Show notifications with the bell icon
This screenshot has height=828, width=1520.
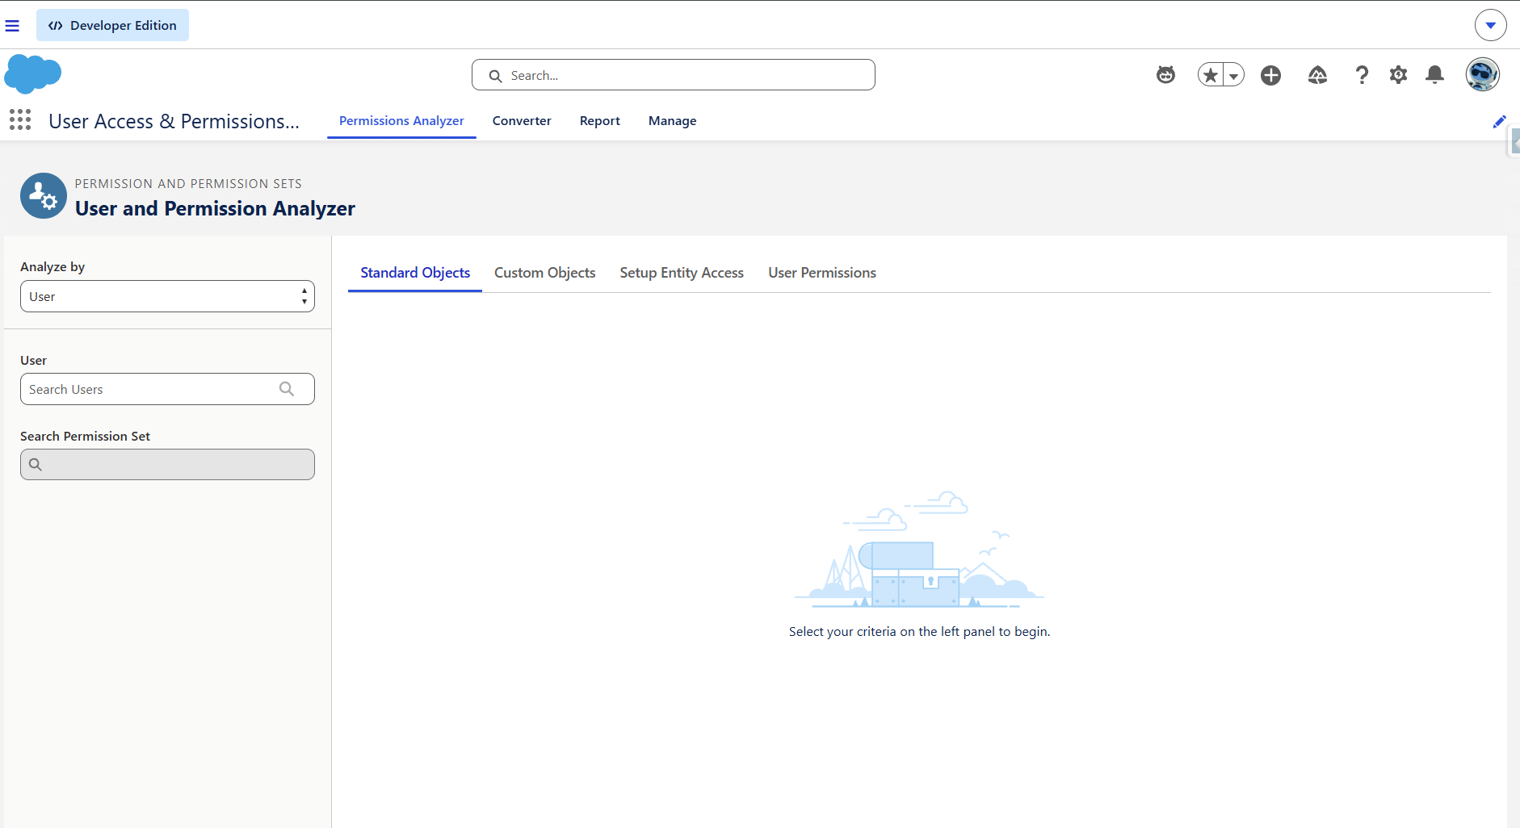[1435, 75]
